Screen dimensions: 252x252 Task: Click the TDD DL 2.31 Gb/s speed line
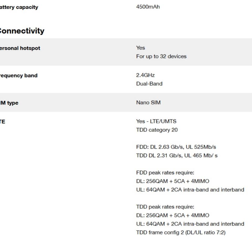coord(177,155)
